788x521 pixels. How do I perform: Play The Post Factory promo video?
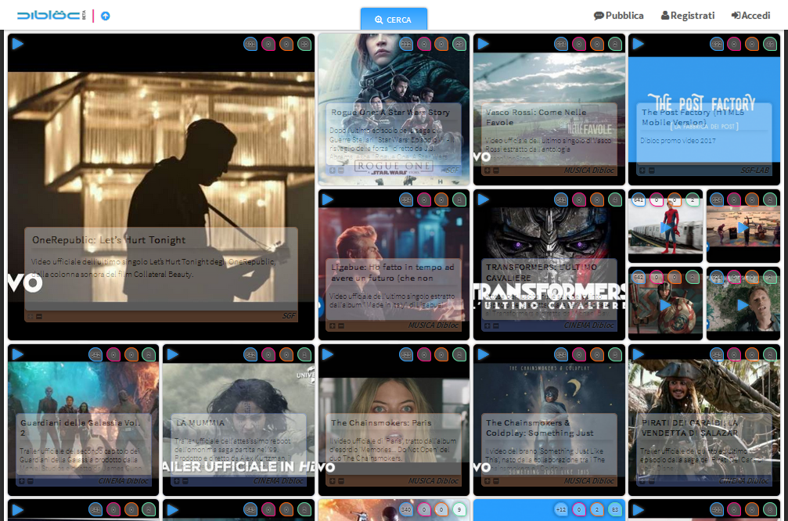pos(639,45)
